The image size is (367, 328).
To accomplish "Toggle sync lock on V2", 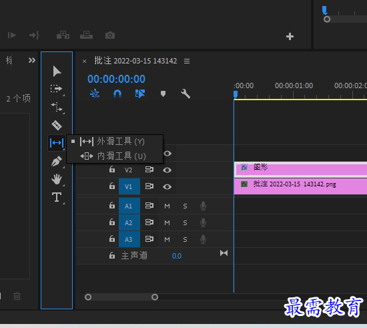I will tap(149, 170).
